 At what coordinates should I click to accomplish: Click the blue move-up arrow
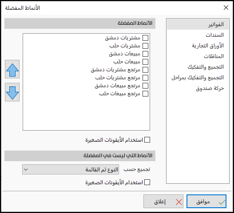12,69
